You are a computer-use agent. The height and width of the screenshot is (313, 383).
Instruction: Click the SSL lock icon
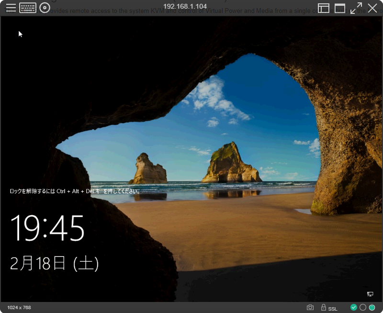coord(324,307)
